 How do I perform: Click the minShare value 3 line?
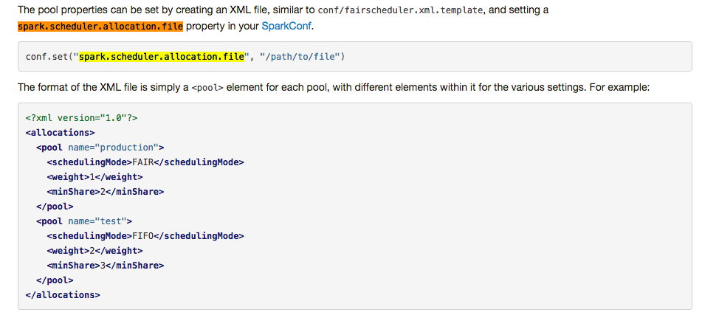coord(105,265)
